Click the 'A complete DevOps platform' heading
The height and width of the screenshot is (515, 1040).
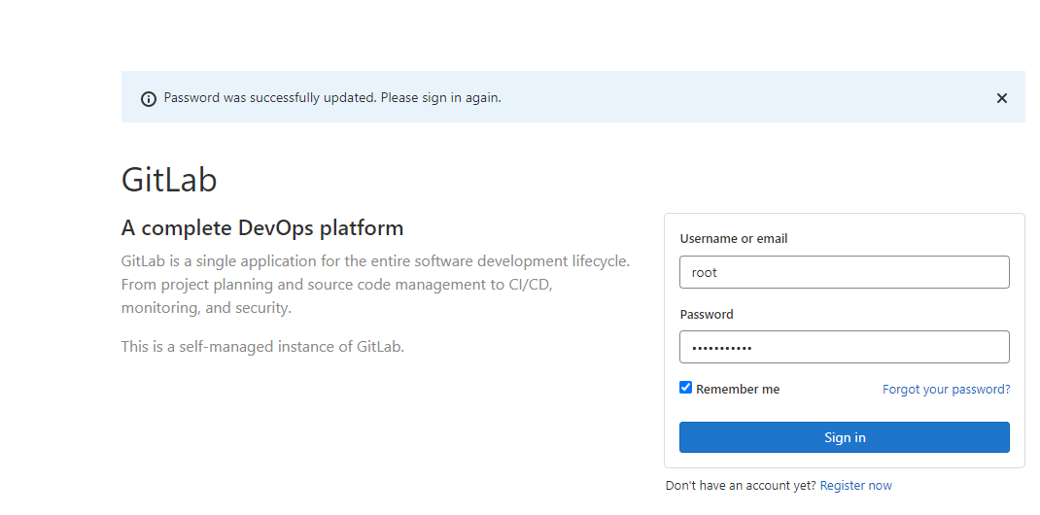point(262,228)
